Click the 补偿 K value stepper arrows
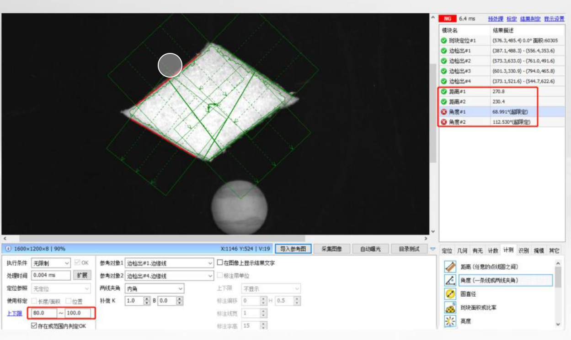 pos(147,301)
